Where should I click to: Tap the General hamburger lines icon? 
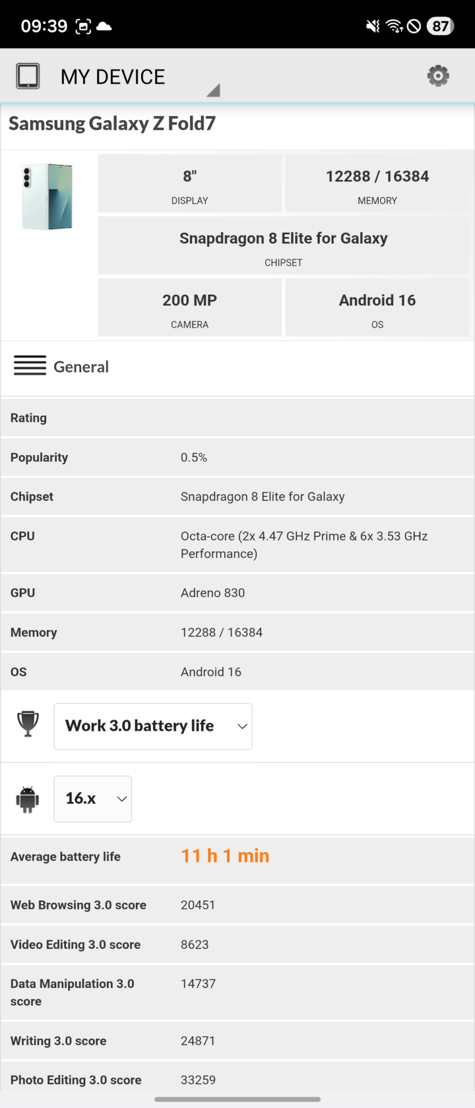pos(30,365)
